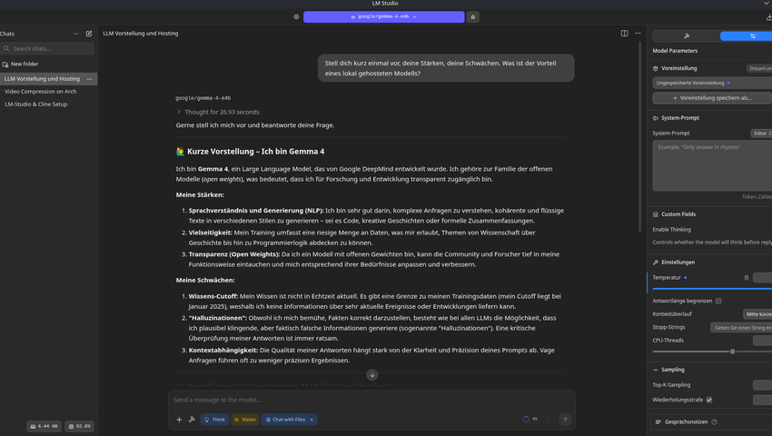Toggle the Vision chip
Screen dimensions: 772x436
(x=244, y=420)
